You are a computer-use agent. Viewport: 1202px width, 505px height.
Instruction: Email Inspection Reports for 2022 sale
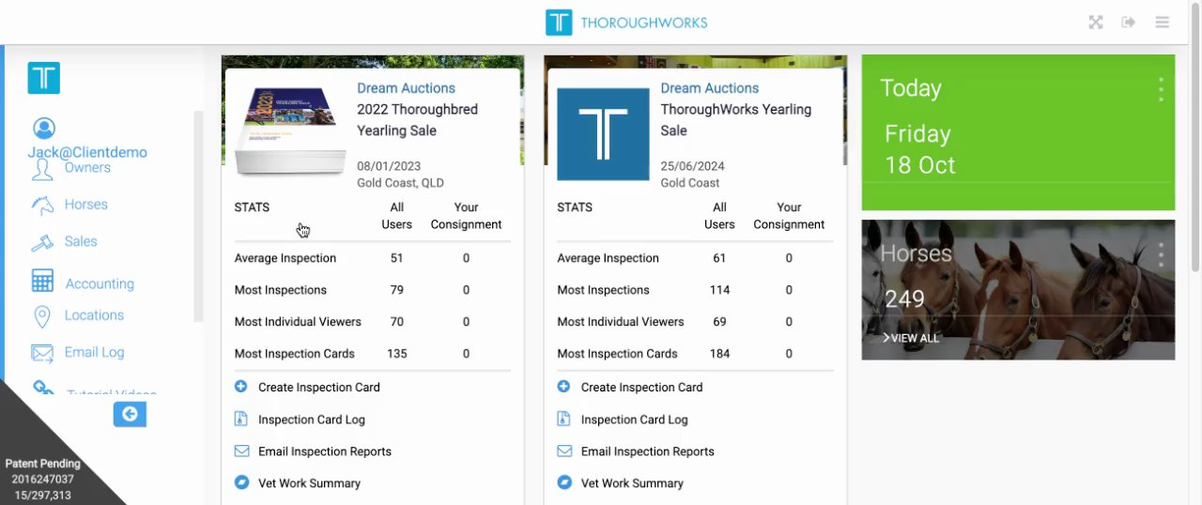[x=325, y=451]
